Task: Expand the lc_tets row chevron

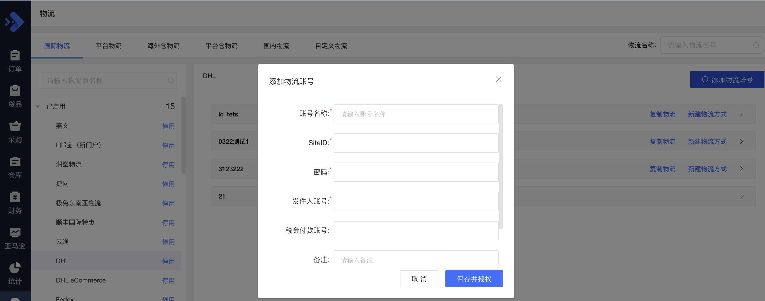Action: point(741,114)
